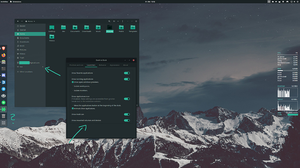
Task: Select Documents in Files sidebar
Action: (x=30, y=38)
